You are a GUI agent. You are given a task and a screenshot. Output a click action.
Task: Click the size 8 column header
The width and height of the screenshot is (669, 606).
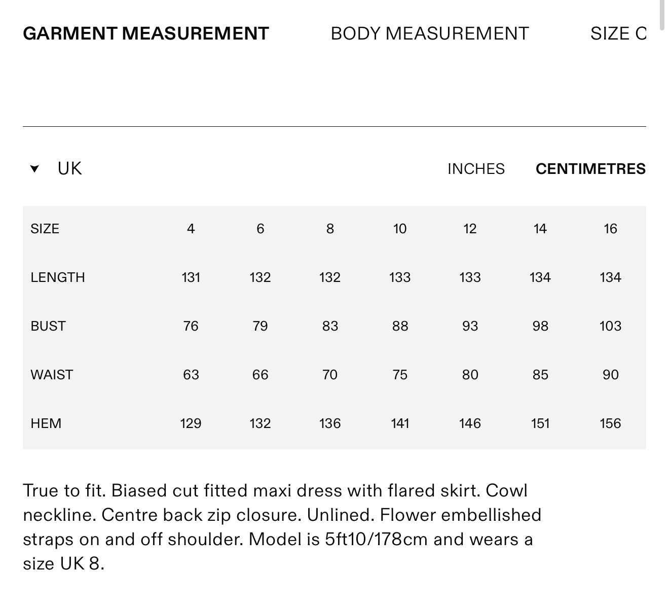point(330,229)
